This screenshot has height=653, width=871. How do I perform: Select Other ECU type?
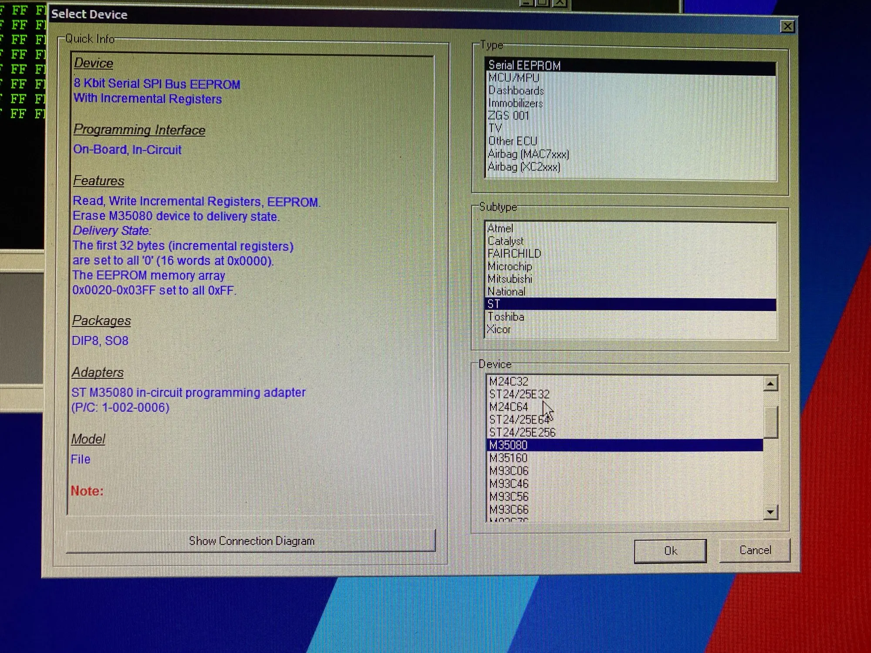(513, 141)
